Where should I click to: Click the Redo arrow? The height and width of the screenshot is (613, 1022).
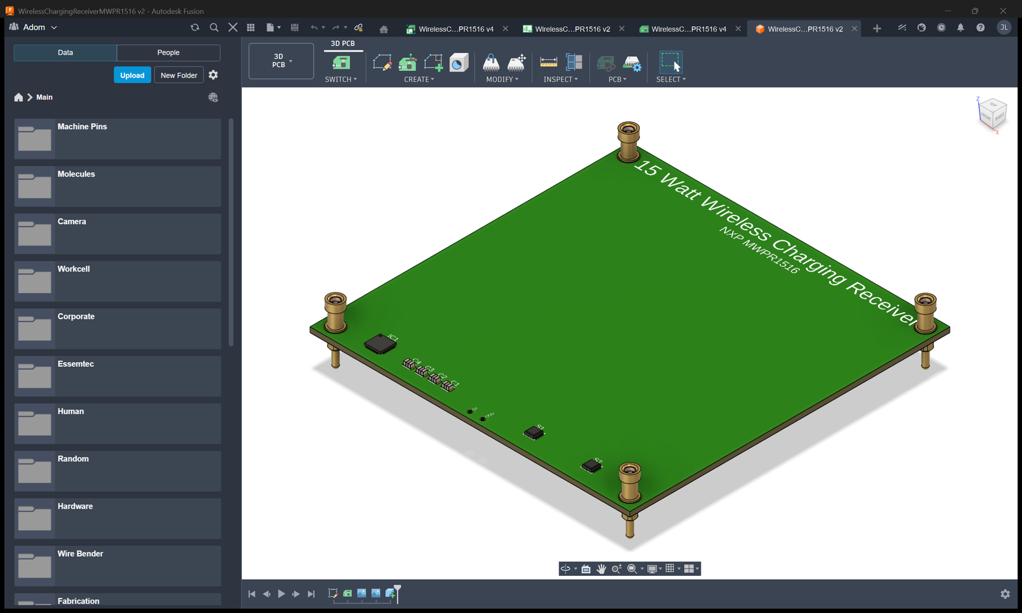click(x=336, y=27)
